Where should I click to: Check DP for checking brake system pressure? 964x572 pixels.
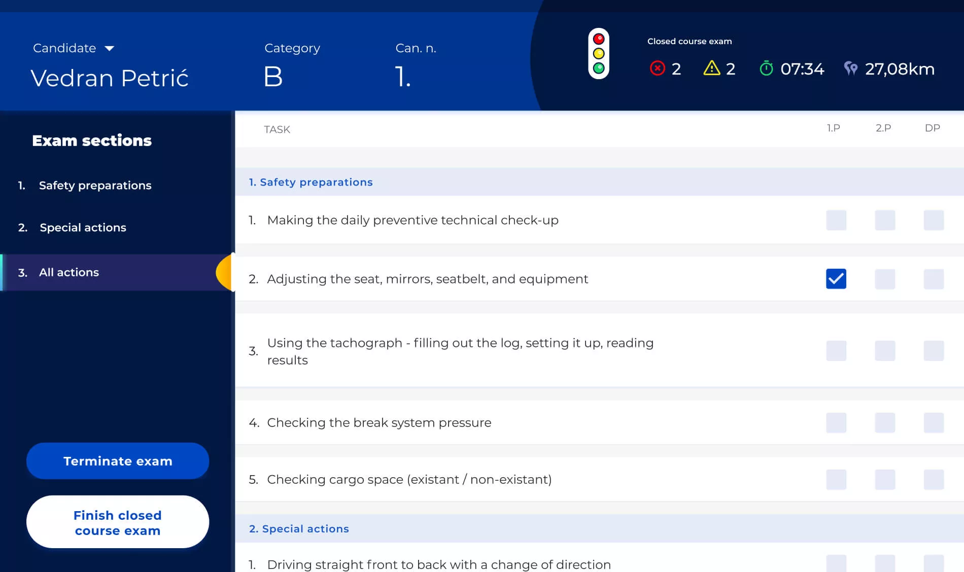coord(933,423)
